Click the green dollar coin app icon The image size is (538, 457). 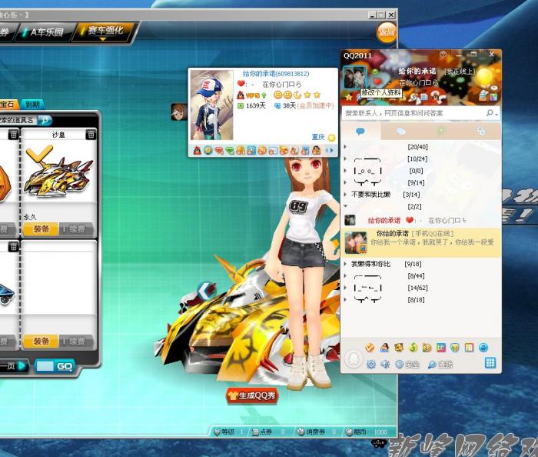pos(413,348)
